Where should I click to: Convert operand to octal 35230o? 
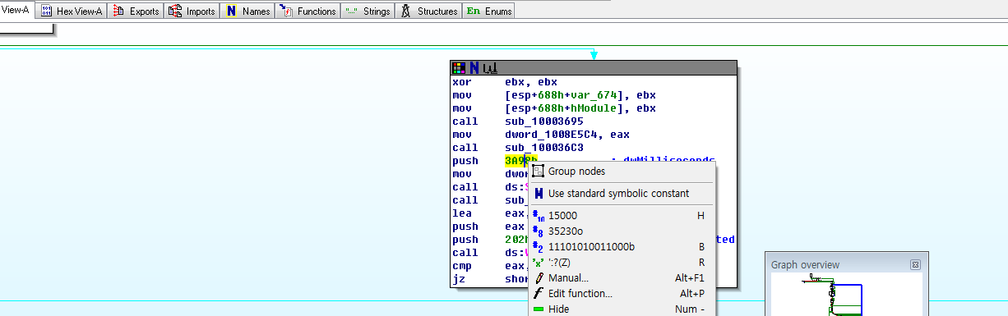622,231
